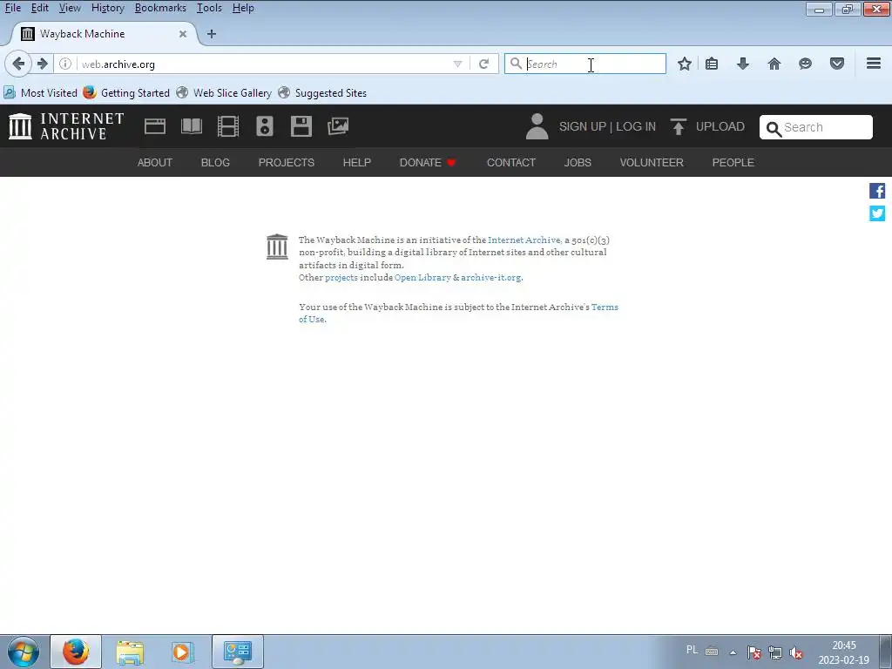Click the UPLOAD text link
This screenshot has width=892, height=669.
click(720, 126)
